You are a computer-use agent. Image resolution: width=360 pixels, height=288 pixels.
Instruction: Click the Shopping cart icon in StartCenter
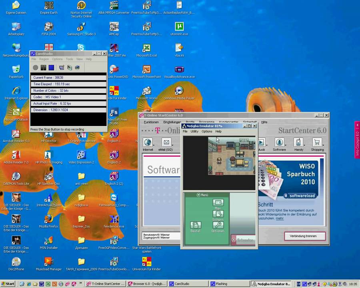317,142
